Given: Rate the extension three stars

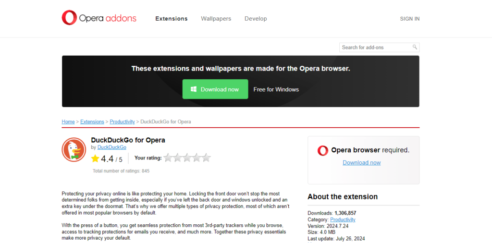Looking at the screenshot, I should coord(187,158).
